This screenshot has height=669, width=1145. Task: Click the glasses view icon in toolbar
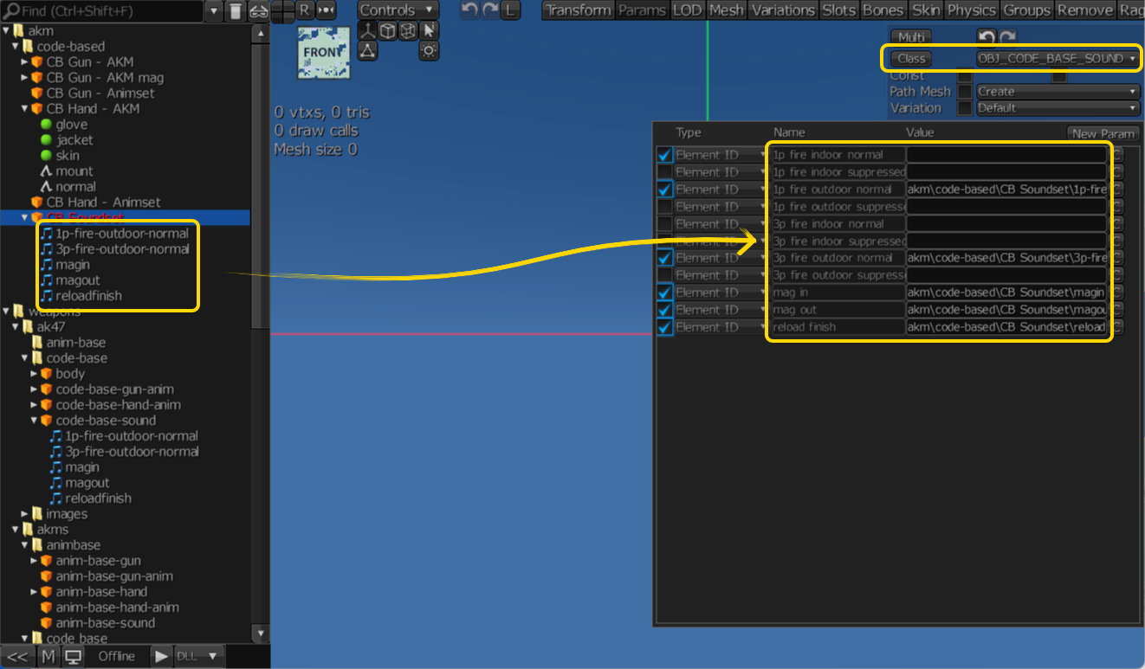[x=257, y=11]
